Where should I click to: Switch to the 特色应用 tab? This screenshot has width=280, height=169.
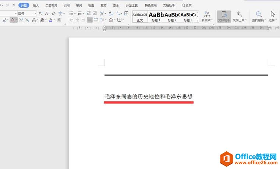(x=150, y=6)
